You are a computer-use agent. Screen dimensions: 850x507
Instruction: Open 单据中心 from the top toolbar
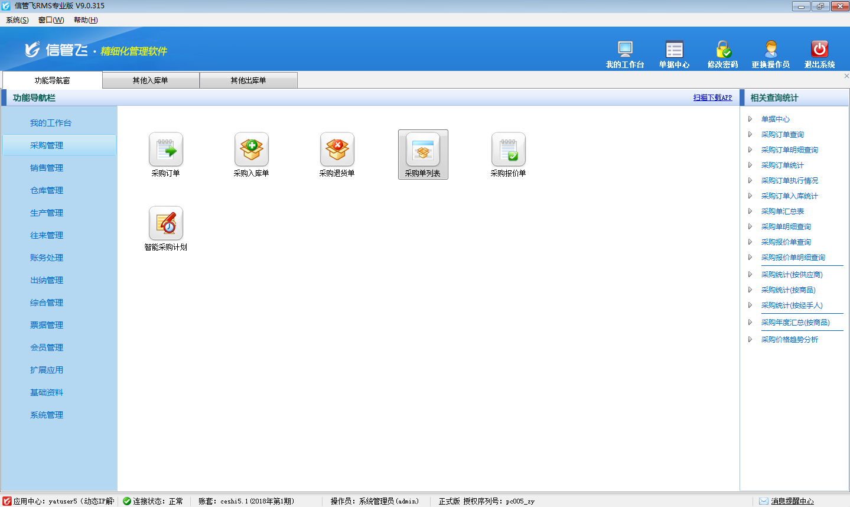674,50
